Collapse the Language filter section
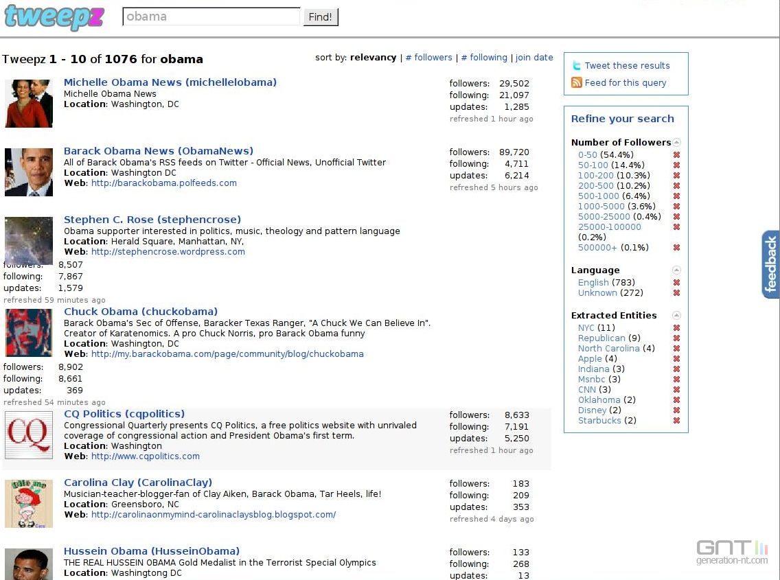Image resolution: width=780 pixels, height=580 pixels. 676,270
